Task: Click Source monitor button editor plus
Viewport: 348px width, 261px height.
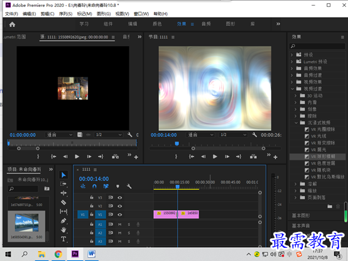Action: pos(136,157)
